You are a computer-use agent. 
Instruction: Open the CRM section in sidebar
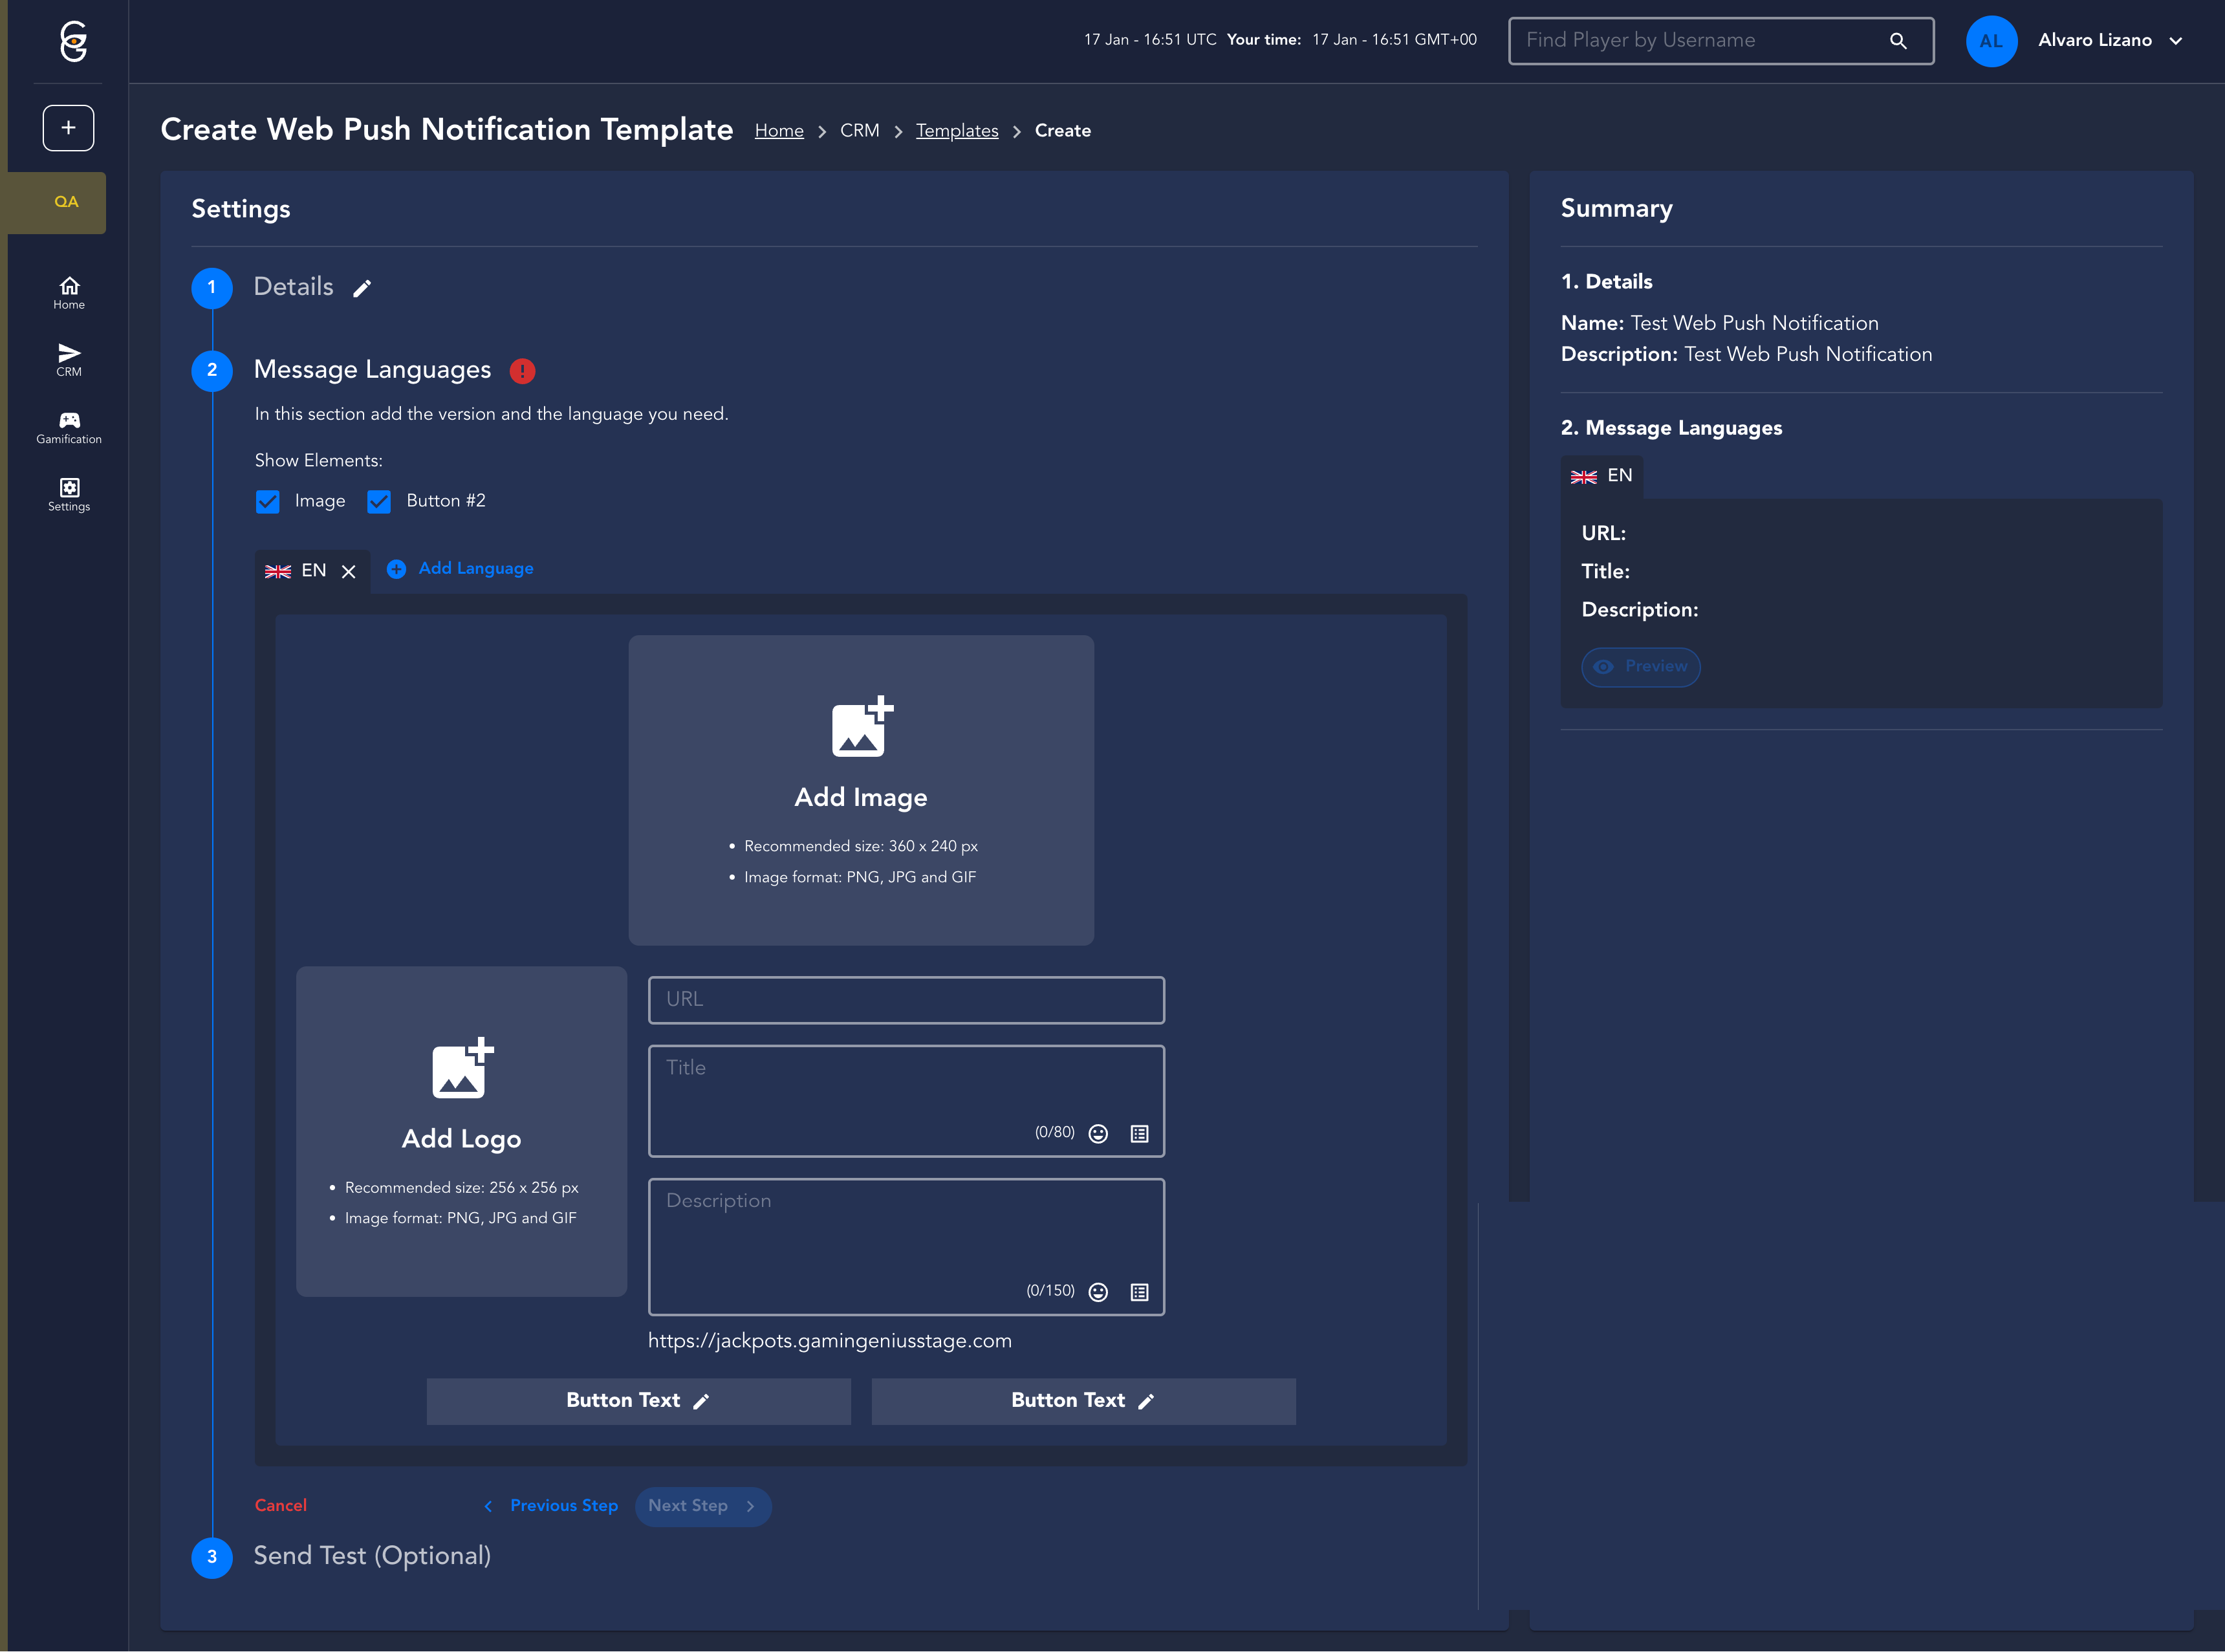tap(68, 360)
